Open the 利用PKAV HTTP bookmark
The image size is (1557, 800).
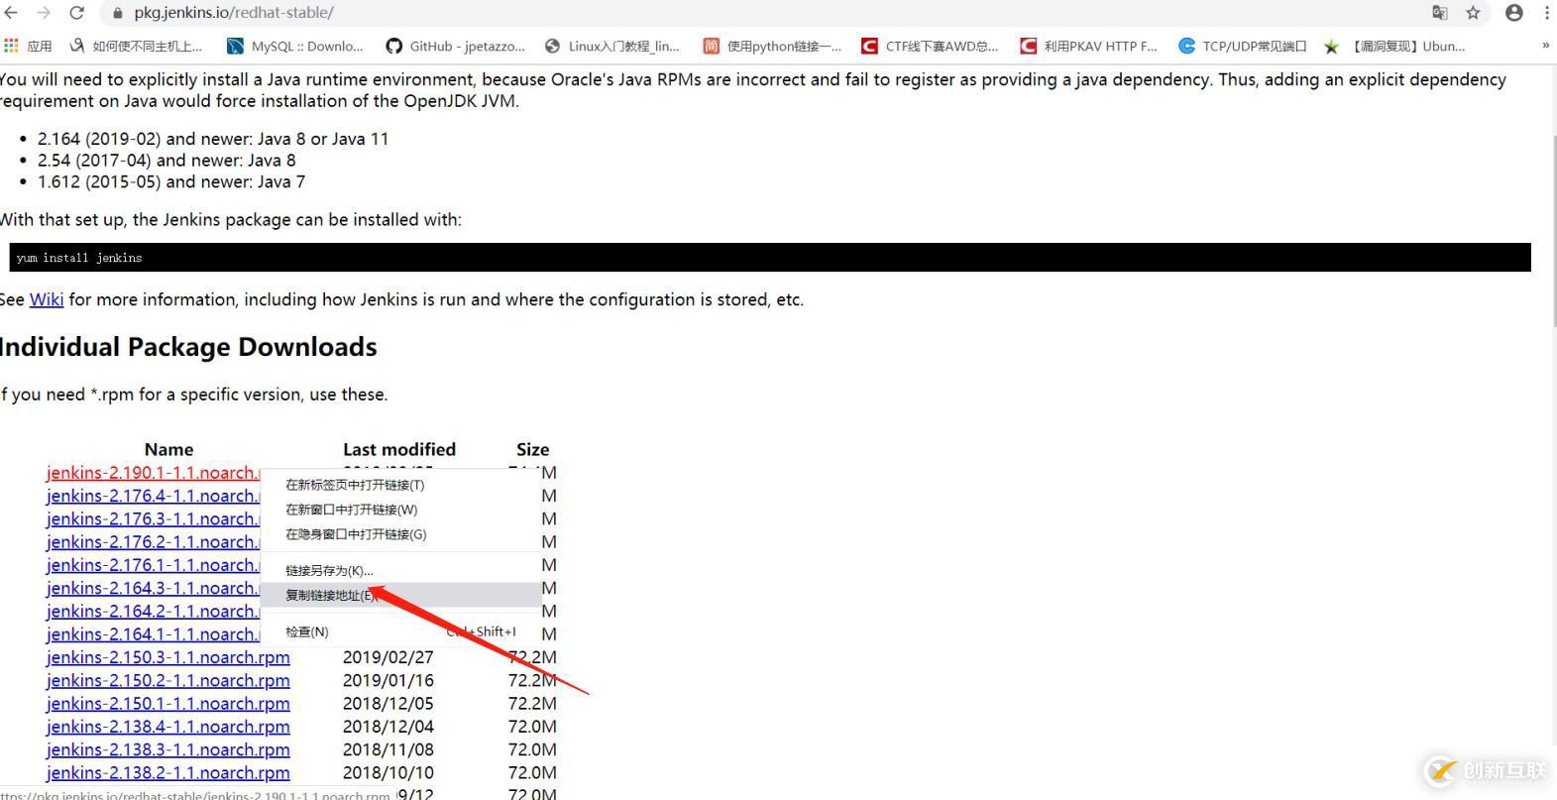1088,46
